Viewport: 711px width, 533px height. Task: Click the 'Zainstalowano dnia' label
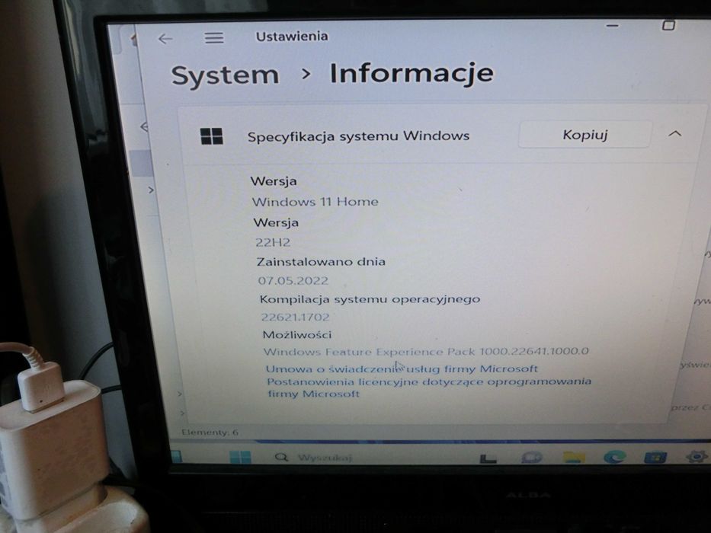[321, 261]
